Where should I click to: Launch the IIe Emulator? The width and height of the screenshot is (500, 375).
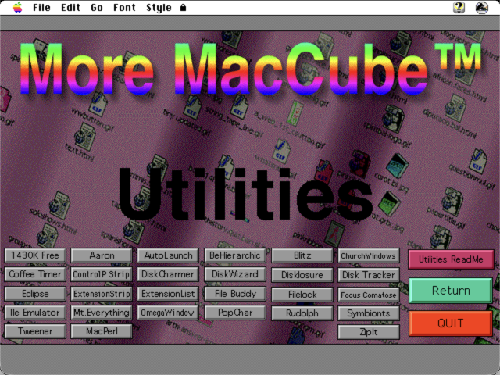[x=35, y=312]
